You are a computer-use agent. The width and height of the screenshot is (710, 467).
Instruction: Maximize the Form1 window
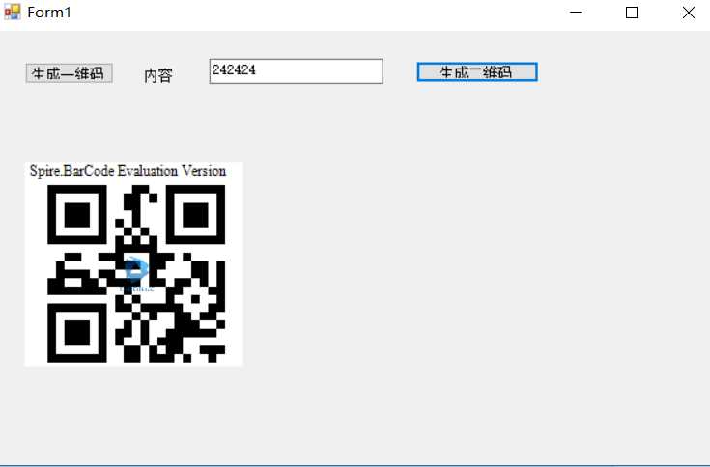click(632, 13)
